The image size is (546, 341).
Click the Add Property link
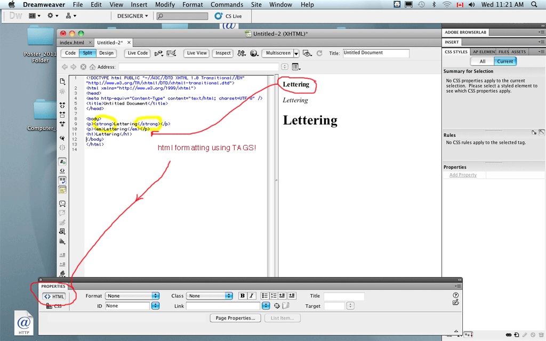point(463,175)
